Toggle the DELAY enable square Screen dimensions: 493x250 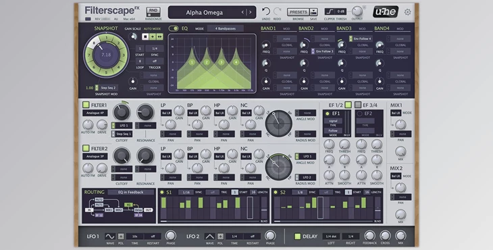[297, 236]
